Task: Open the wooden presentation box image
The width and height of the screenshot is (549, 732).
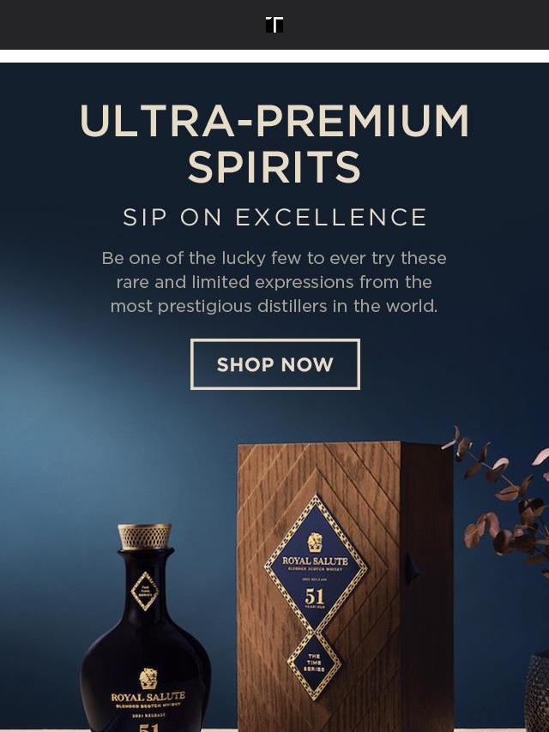Action: 345,586
